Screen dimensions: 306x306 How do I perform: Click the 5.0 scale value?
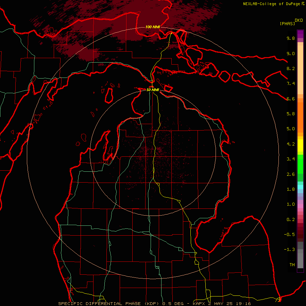tap(291, 129)
